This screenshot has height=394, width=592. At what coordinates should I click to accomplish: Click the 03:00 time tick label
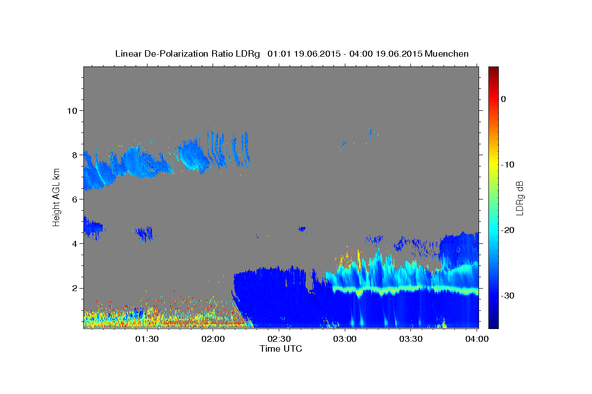(345, 339)
